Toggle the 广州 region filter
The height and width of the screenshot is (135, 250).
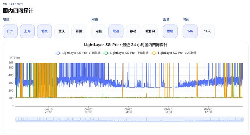click(10, 31)
